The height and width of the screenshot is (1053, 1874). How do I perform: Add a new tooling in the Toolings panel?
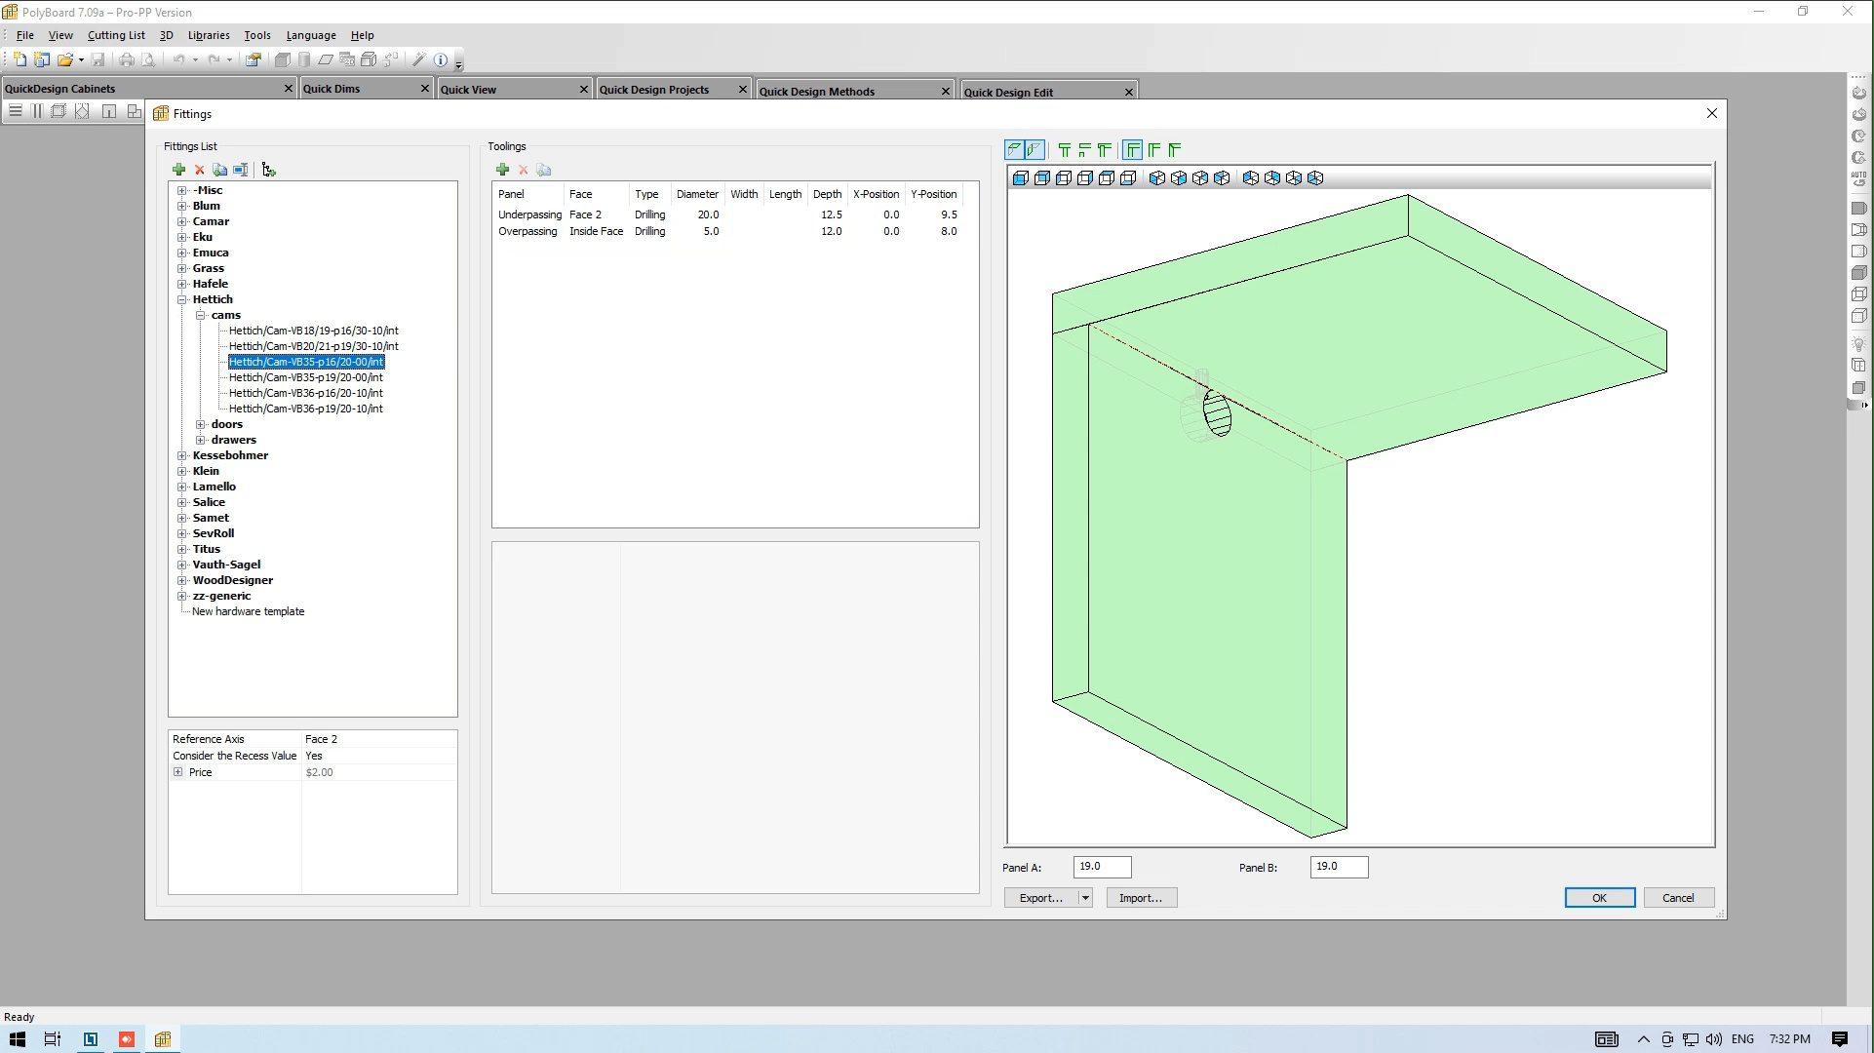tap(502, 170)
